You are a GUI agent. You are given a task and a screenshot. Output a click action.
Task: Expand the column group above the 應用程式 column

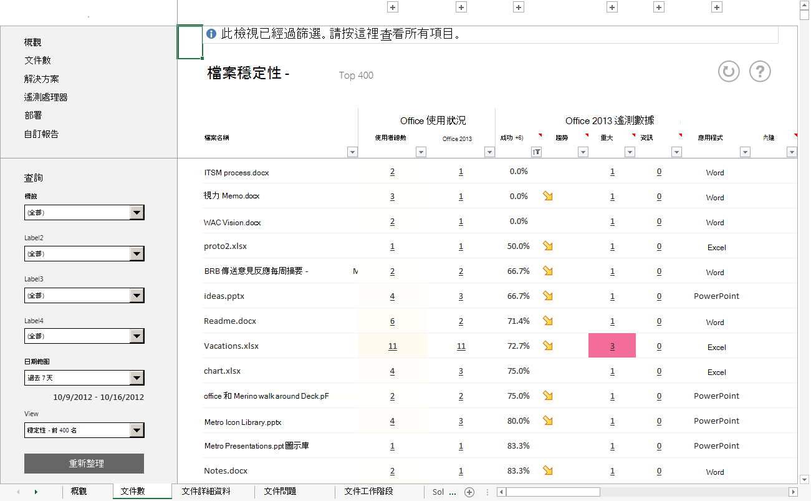717,7
